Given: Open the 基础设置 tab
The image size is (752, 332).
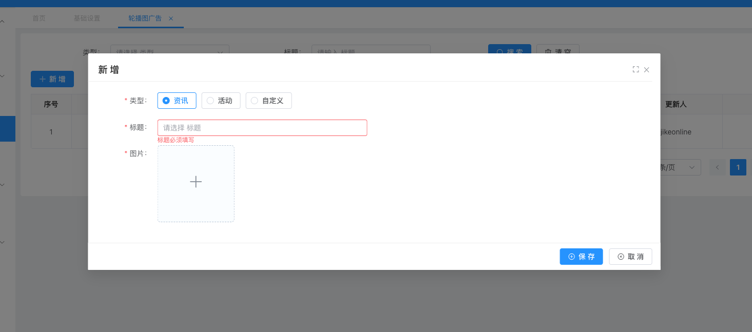Looking at the screenshot, I should 87,18.
